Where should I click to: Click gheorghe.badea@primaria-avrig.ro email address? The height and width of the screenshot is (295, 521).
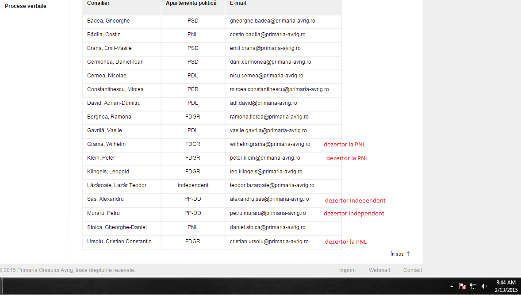[272, 21]
